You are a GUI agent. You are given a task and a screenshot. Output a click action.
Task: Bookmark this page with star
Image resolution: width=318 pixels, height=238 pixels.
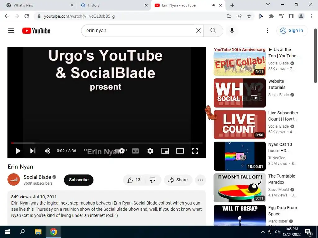click(x=249, y=16)
